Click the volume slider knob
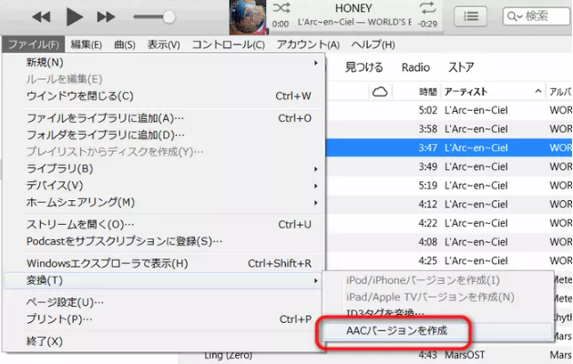The image size is (573, 364). [x=169, y=16]
